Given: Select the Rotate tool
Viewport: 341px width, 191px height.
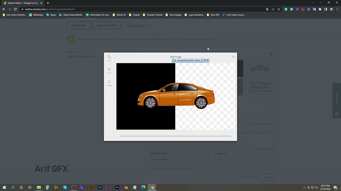Looking at the screenshot, I should pos(109,83).
